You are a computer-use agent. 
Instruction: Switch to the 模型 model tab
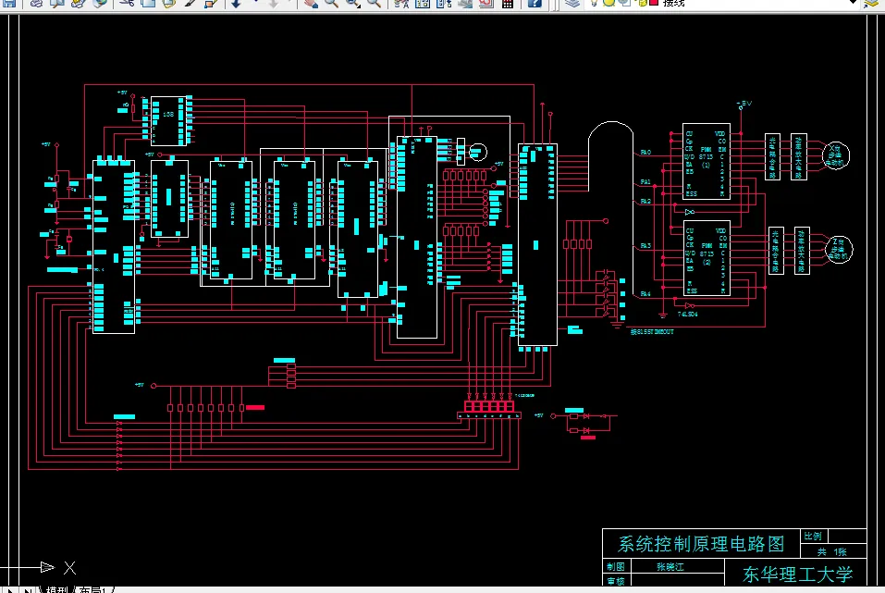[57, 589]
